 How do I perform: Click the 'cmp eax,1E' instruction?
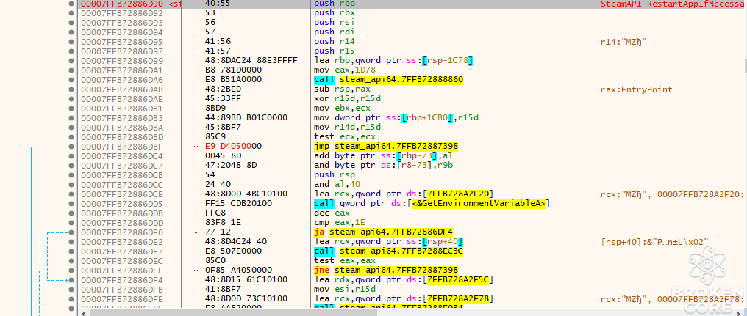(x=340, y=223)
